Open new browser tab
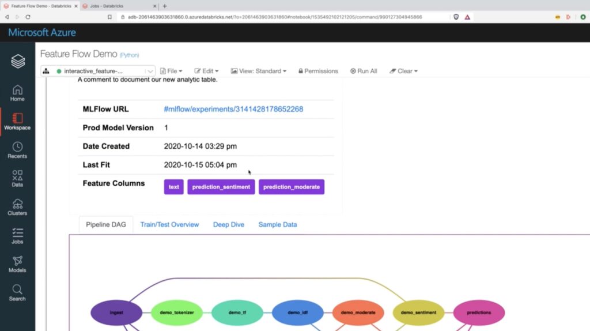Image resolution: width=590 pixels, height=331 pixels. point(165,6)
